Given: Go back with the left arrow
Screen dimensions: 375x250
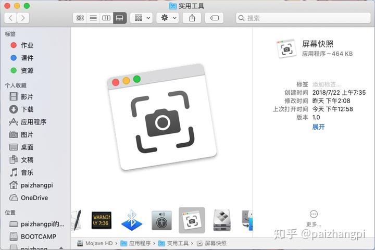Looking at the screenshot, I should tap(11, 18).
